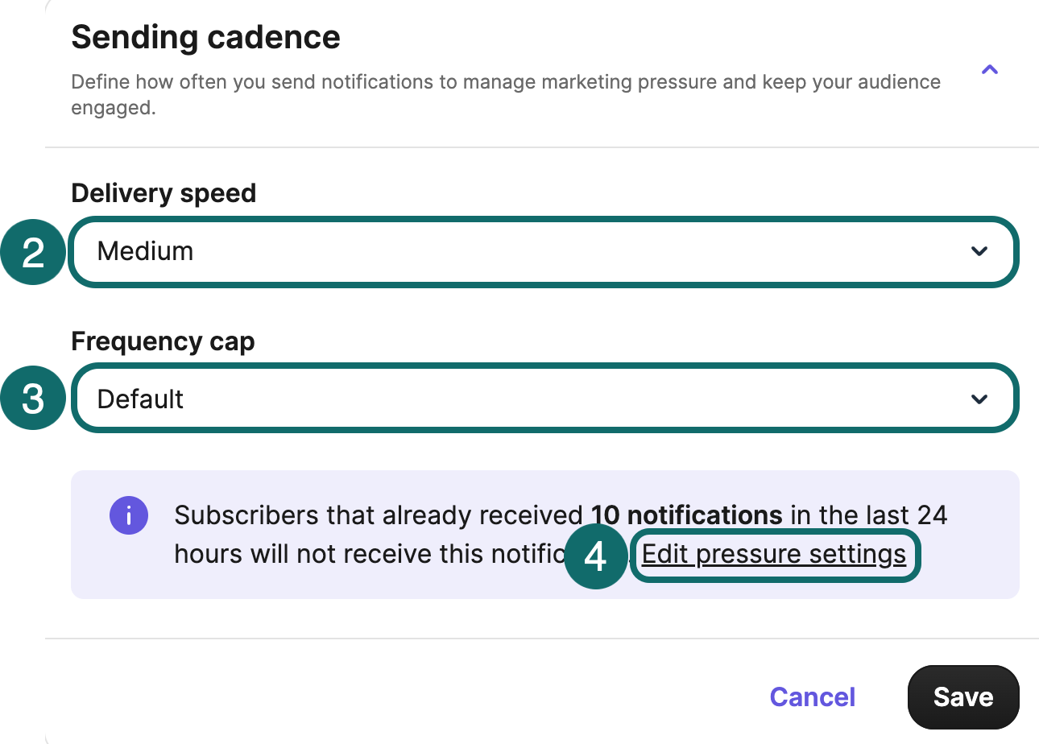Screen dimensions: 1039x744
Task: Click the Sending cadence heading
Action: pyautogui.click(x=205, y=37)
